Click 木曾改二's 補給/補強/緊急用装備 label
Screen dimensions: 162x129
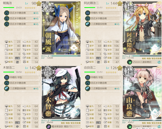coord(71,123)
